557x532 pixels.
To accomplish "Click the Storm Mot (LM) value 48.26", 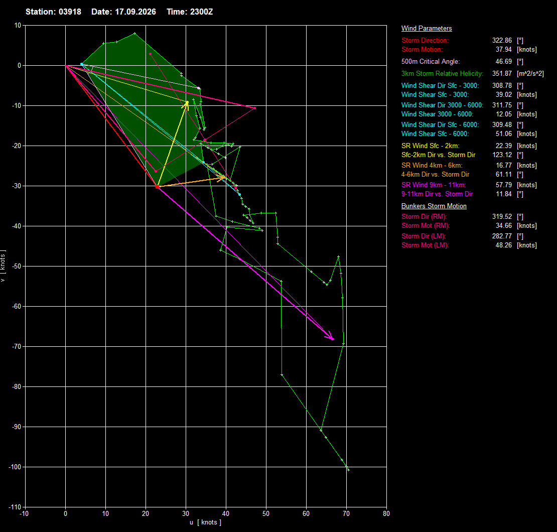I will (504, 245).
